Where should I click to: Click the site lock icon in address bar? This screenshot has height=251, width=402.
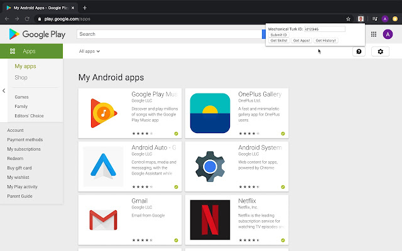(39, 19)
